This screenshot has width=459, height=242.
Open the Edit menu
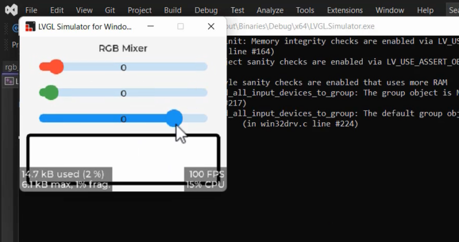[57, 10]
